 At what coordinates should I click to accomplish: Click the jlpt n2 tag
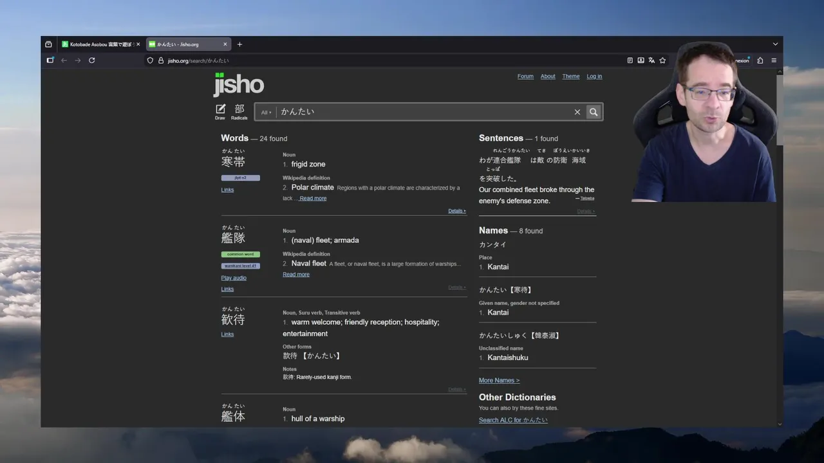pyautogui.click(x=240, y=177)
